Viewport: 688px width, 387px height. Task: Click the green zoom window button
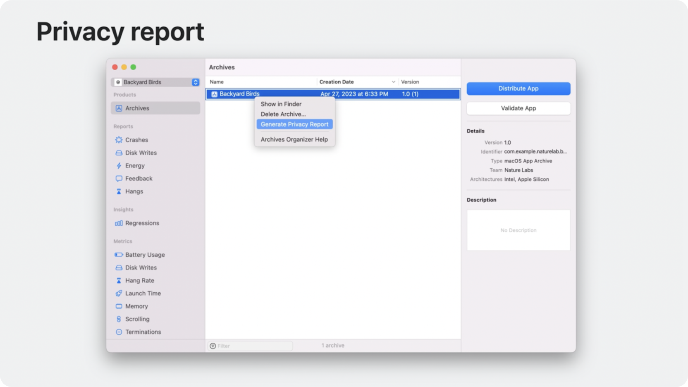coord(133,67)
